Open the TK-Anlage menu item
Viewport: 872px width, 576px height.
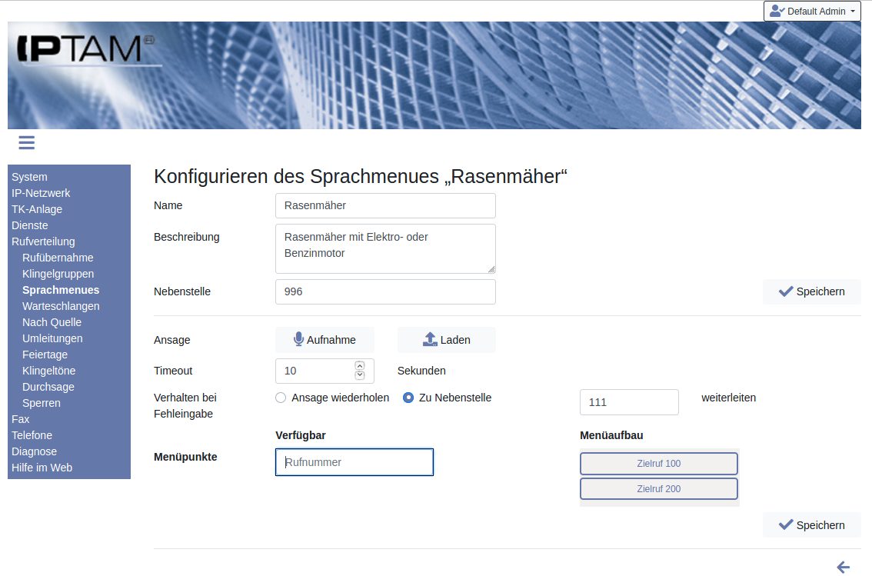pyautogui.click(x=37, y=209)
